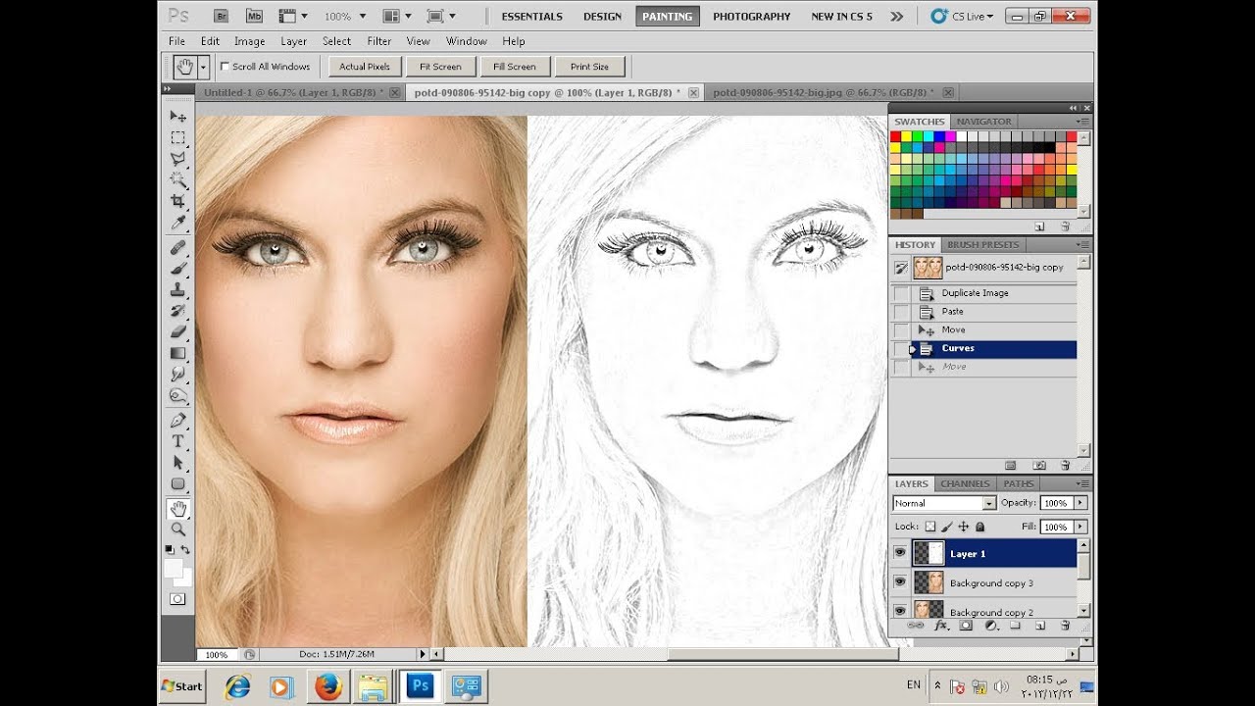Open the Filter menu
Screen dimensions: 1255x706
(x=378, y=41)
